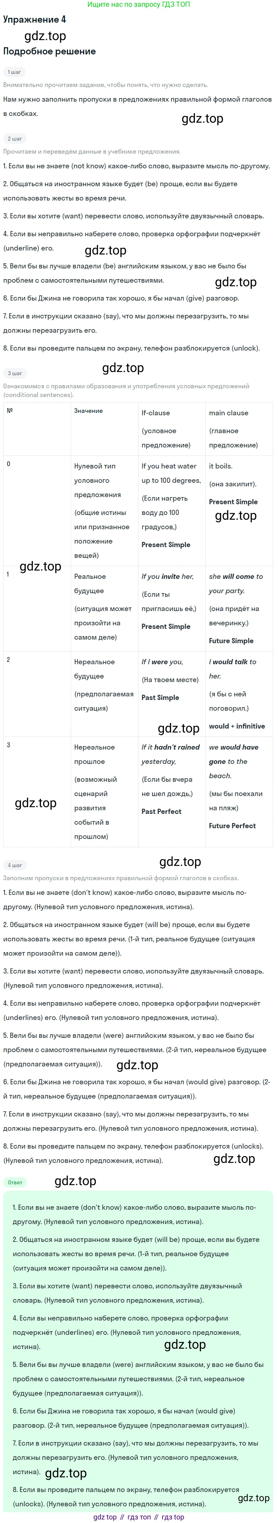Select the "4 шаг" step label
Viewport: 278px width, 1523px height.
point(15,865)
